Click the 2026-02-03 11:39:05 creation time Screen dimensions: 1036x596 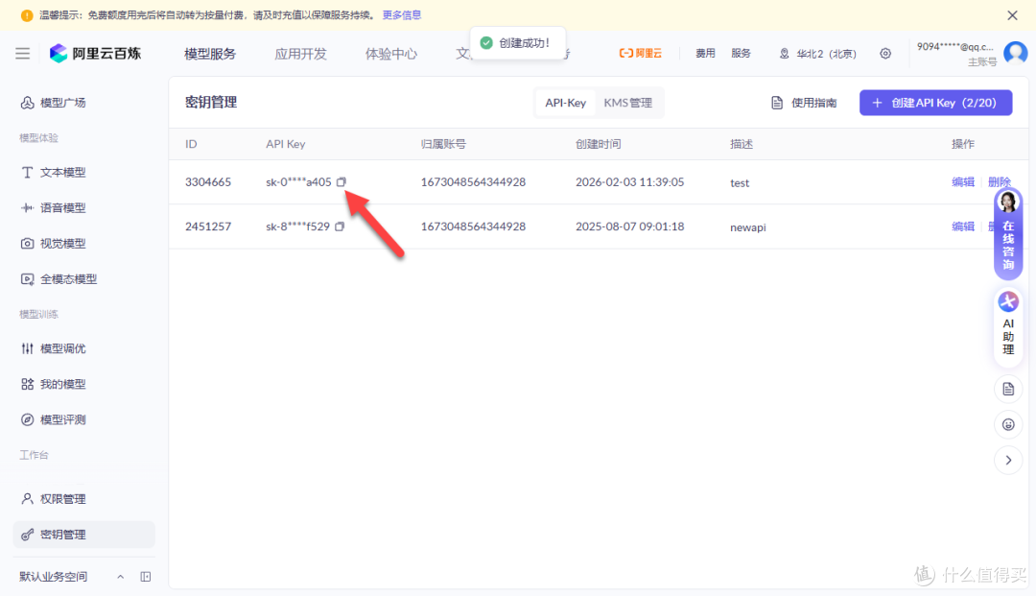pyautogui.click(x=629, y=181)
